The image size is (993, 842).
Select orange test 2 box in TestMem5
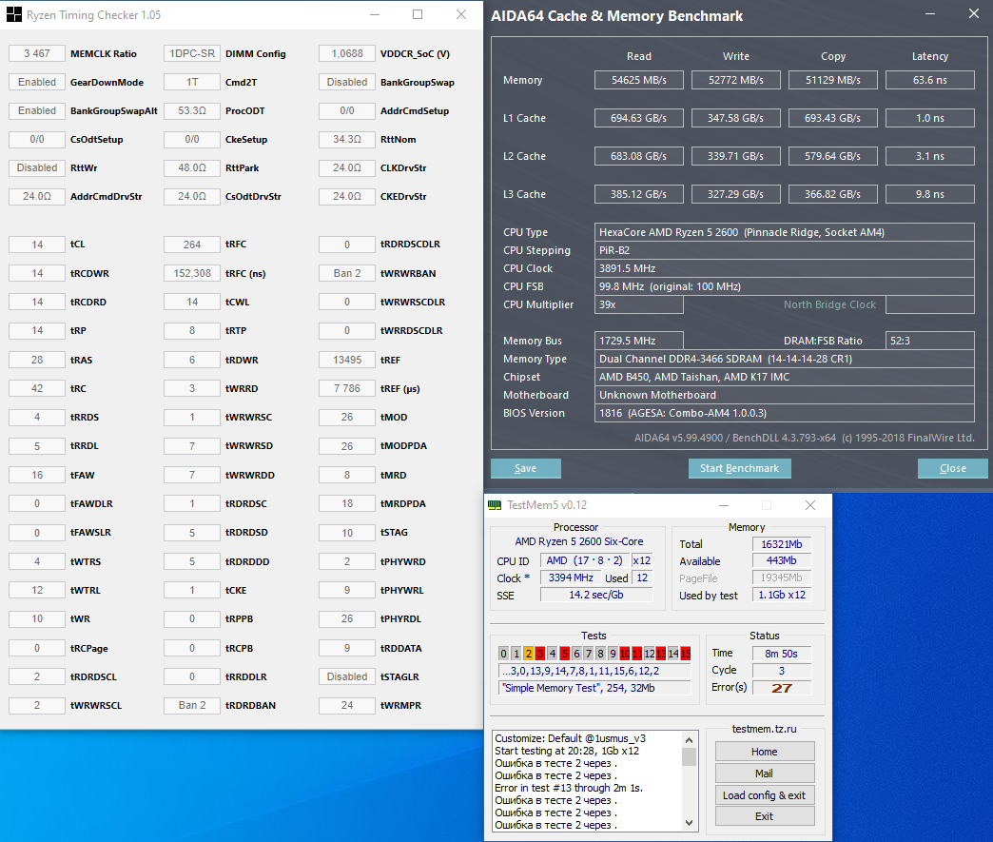528,654
